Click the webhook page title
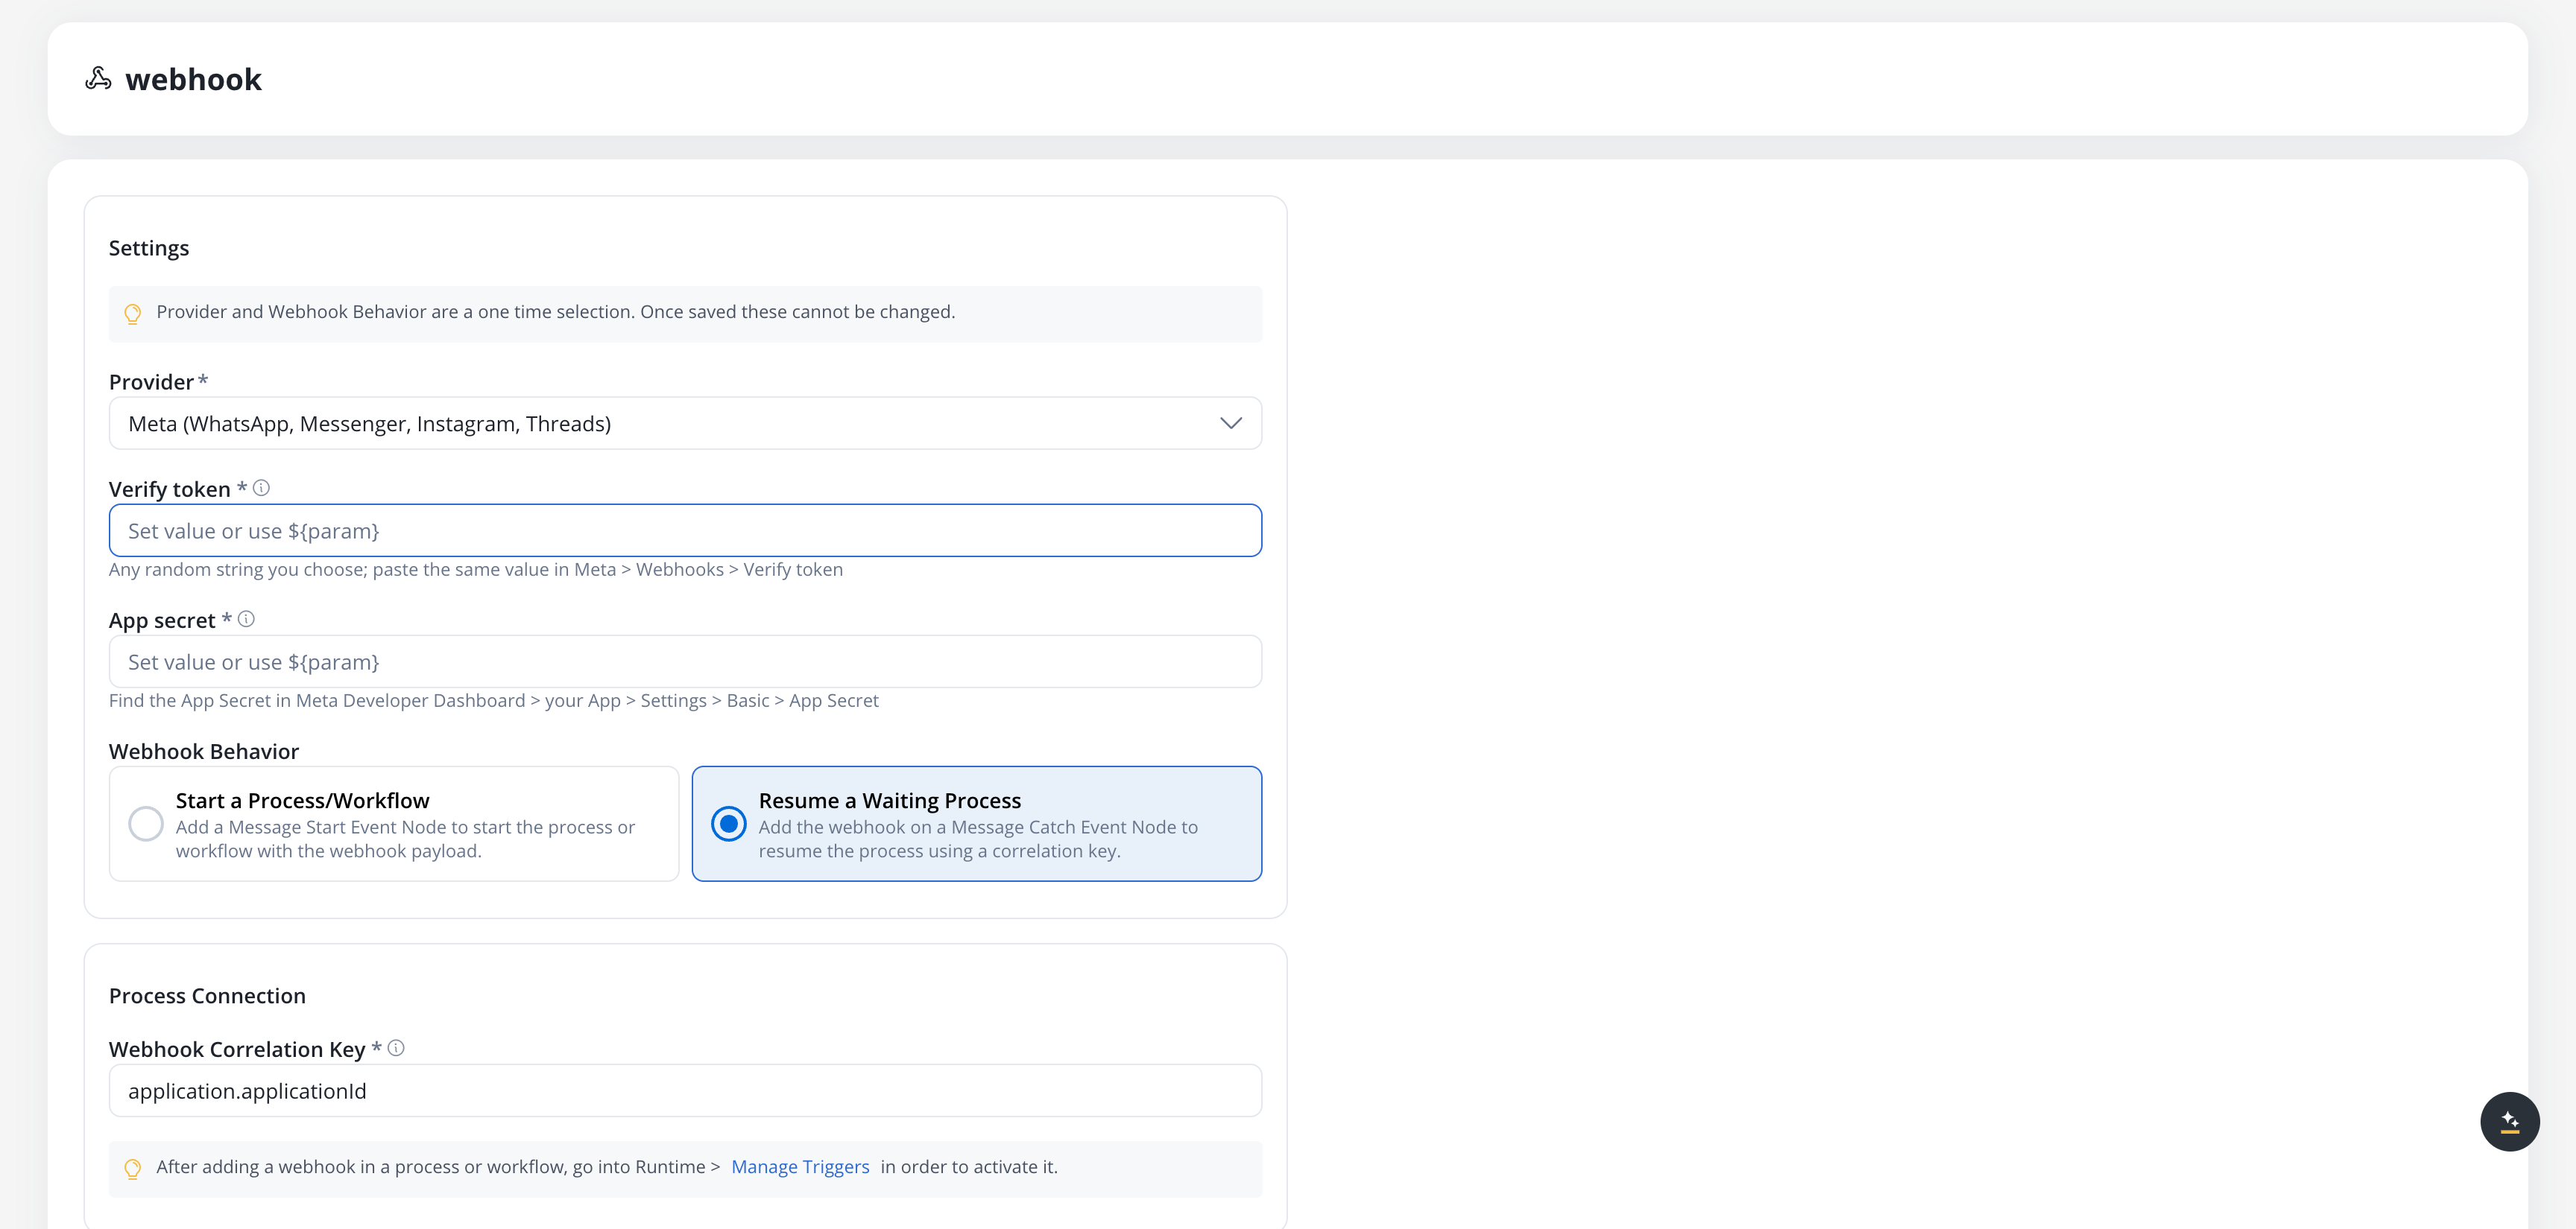The width and height of the screenshot is (2576, 1229). [x=193, y=79]
